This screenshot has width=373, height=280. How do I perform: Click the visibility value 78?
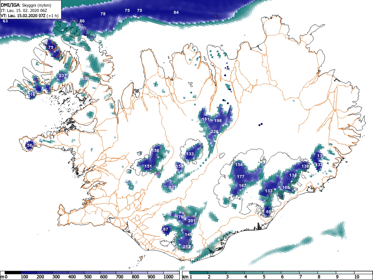pyautogui.click(x=103, y=14)
